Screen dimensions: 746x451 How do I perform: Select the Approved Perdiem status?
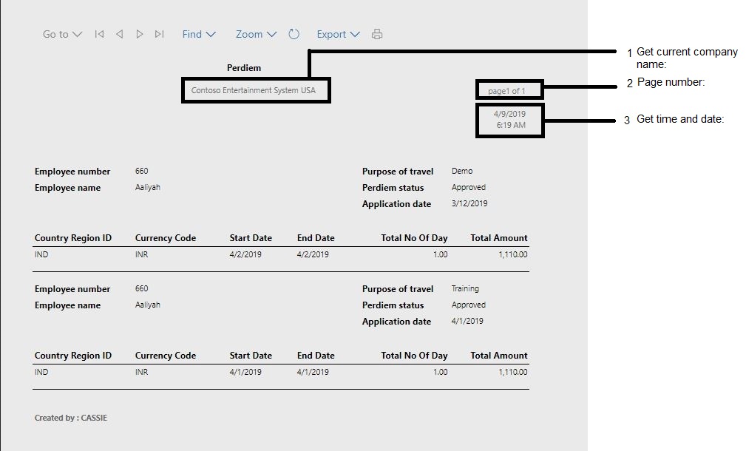click(x=469, y=187)
